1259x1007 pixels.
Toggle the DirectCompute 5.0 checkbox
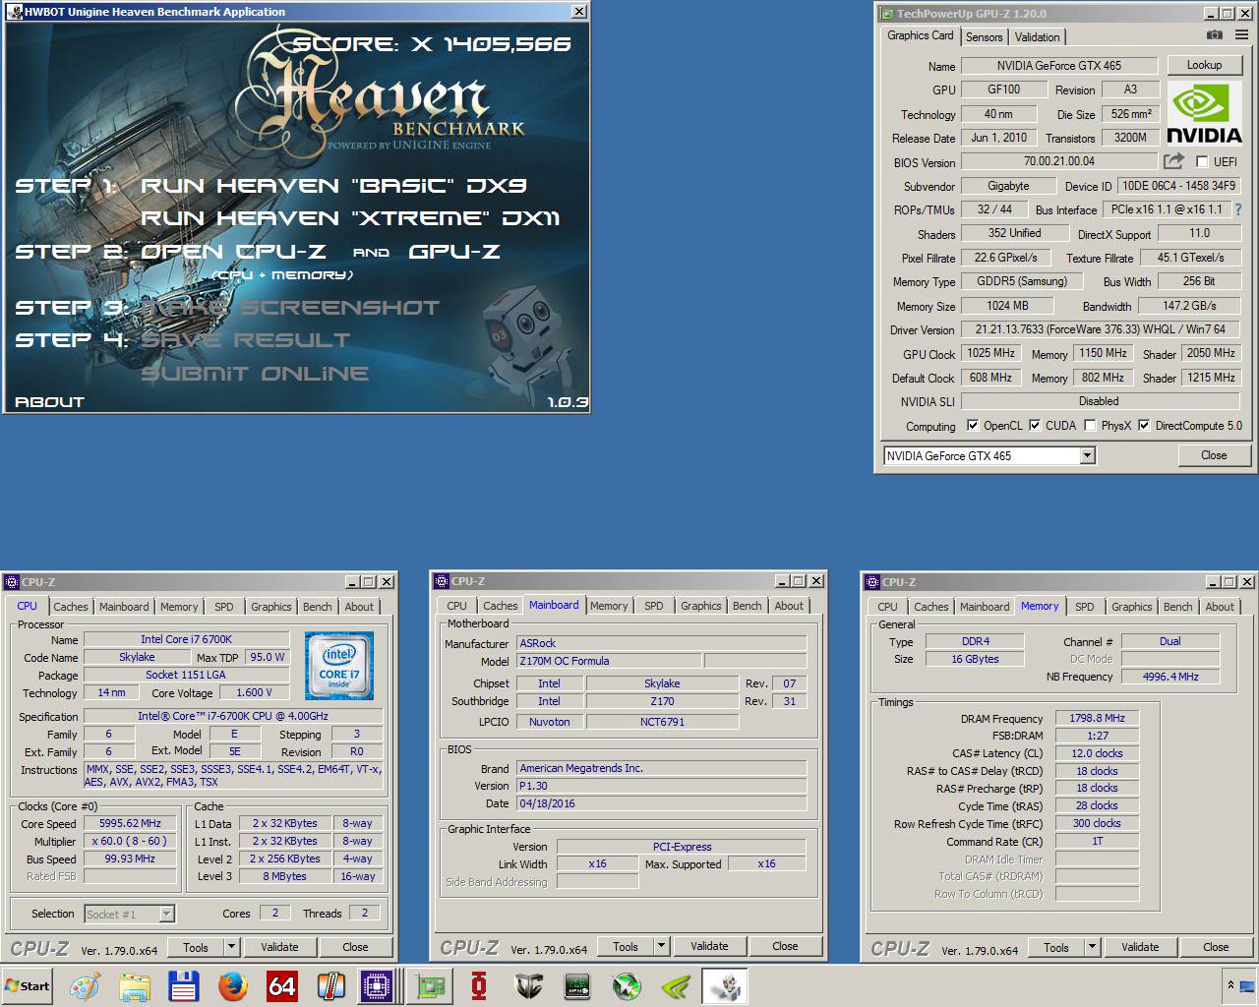(x=1144, y=426)
